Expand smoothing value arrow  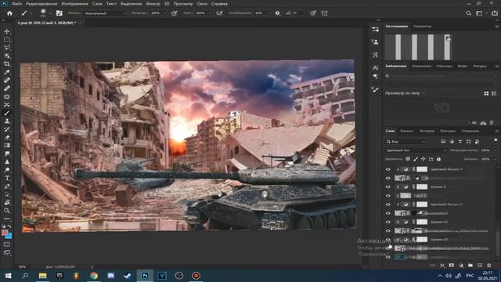pos(269,13)
